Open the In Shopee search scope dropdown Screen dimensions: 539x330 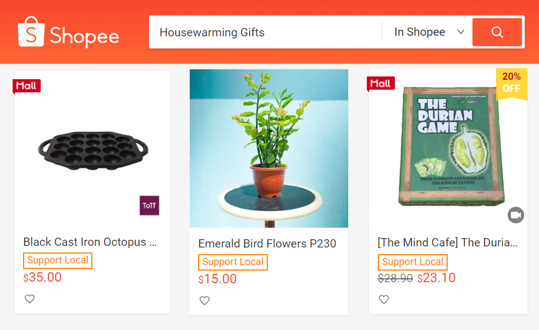[x=429, y=32]
